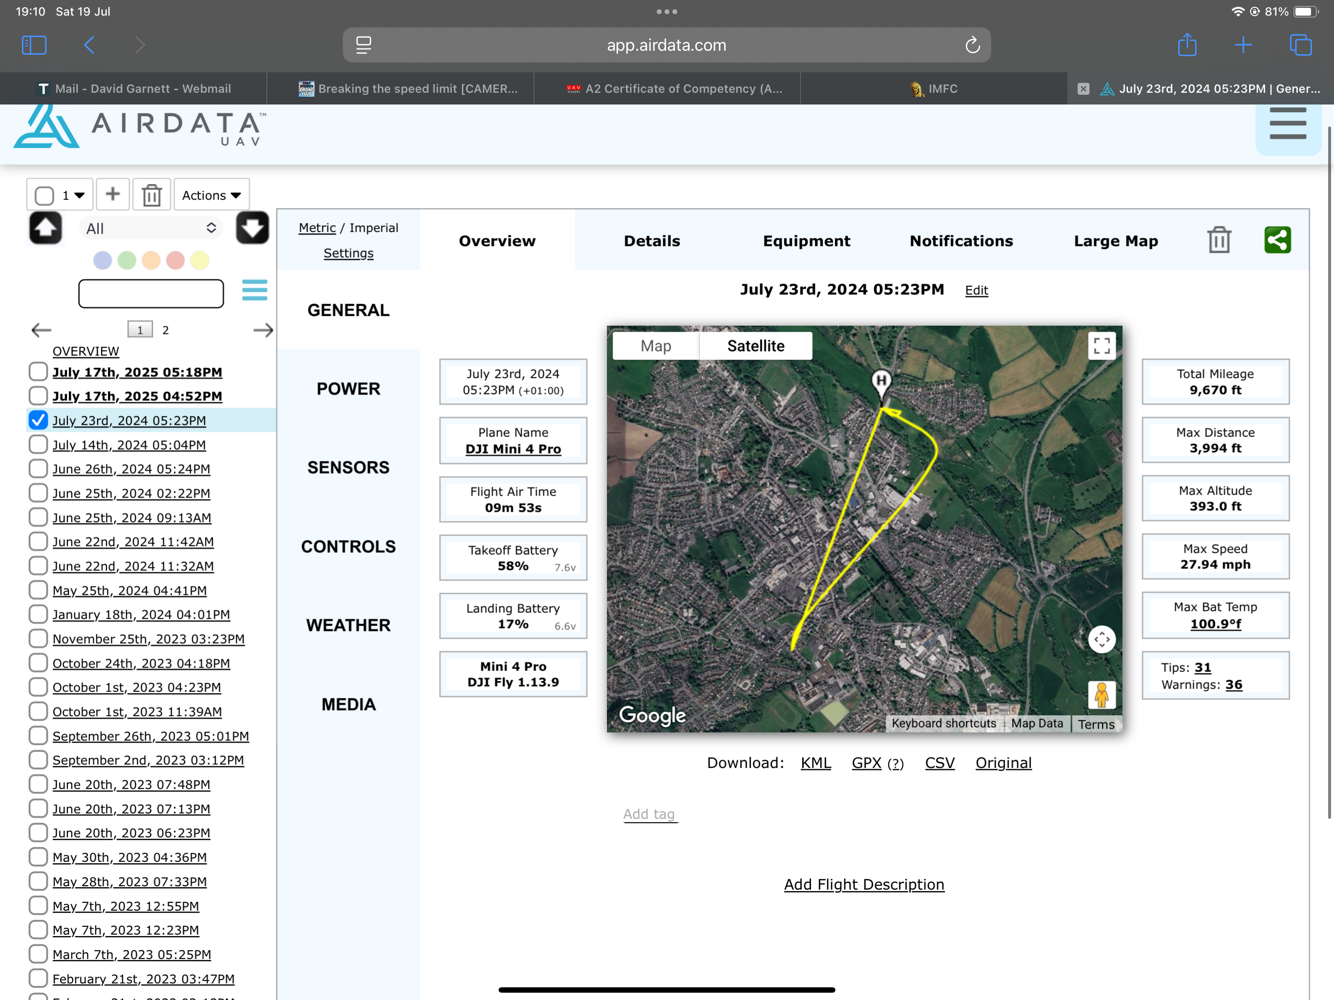Click the flight search input field
This screenshot has width=1334, height=1000.
151,294
